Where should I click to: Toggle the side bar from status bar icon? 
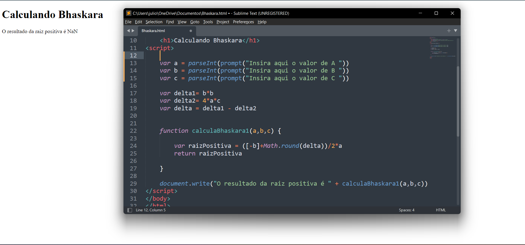pyautogui.click(x=130, y=210)
